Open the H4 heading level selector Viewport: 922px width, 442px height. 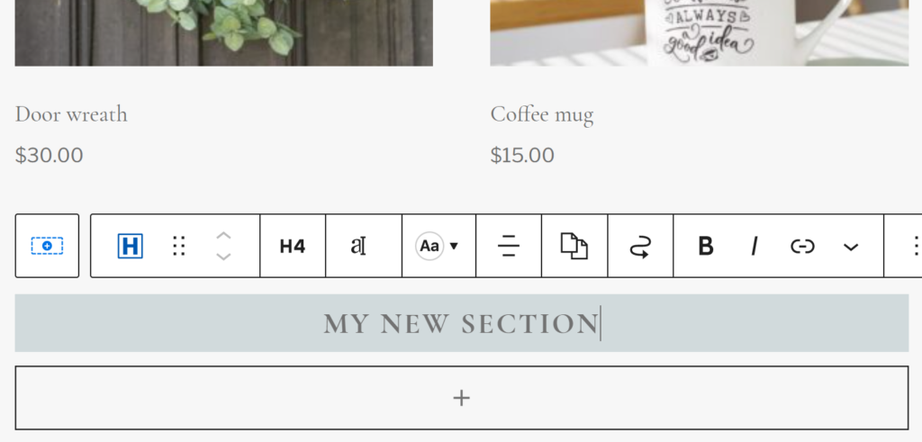(x=293, y=246)
